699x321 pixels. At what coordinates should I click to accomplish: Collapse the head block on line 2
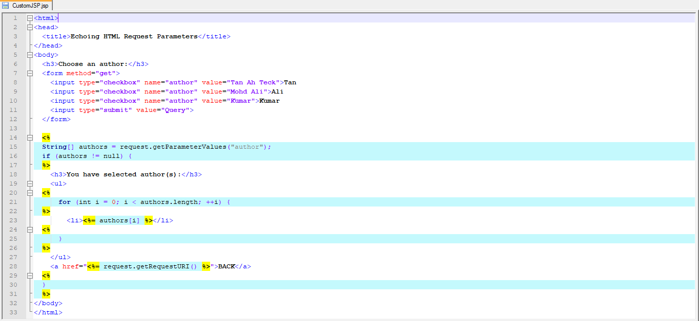click(x=30, y=27)
